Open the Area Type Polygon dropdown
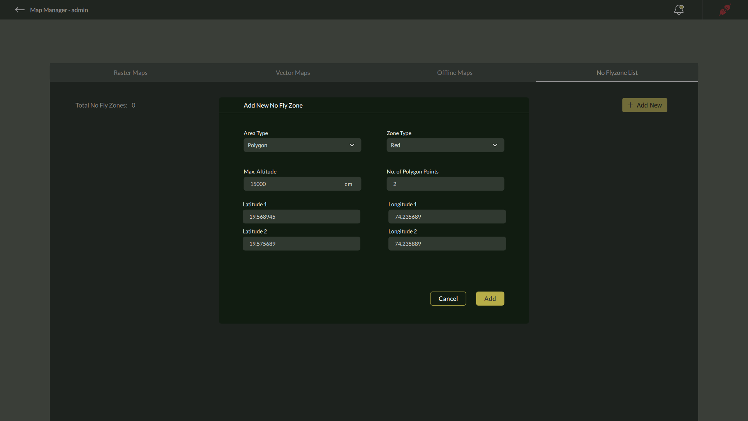Viewport: 748px width, 421px height. pyautogui.click(x=302, y=145)
